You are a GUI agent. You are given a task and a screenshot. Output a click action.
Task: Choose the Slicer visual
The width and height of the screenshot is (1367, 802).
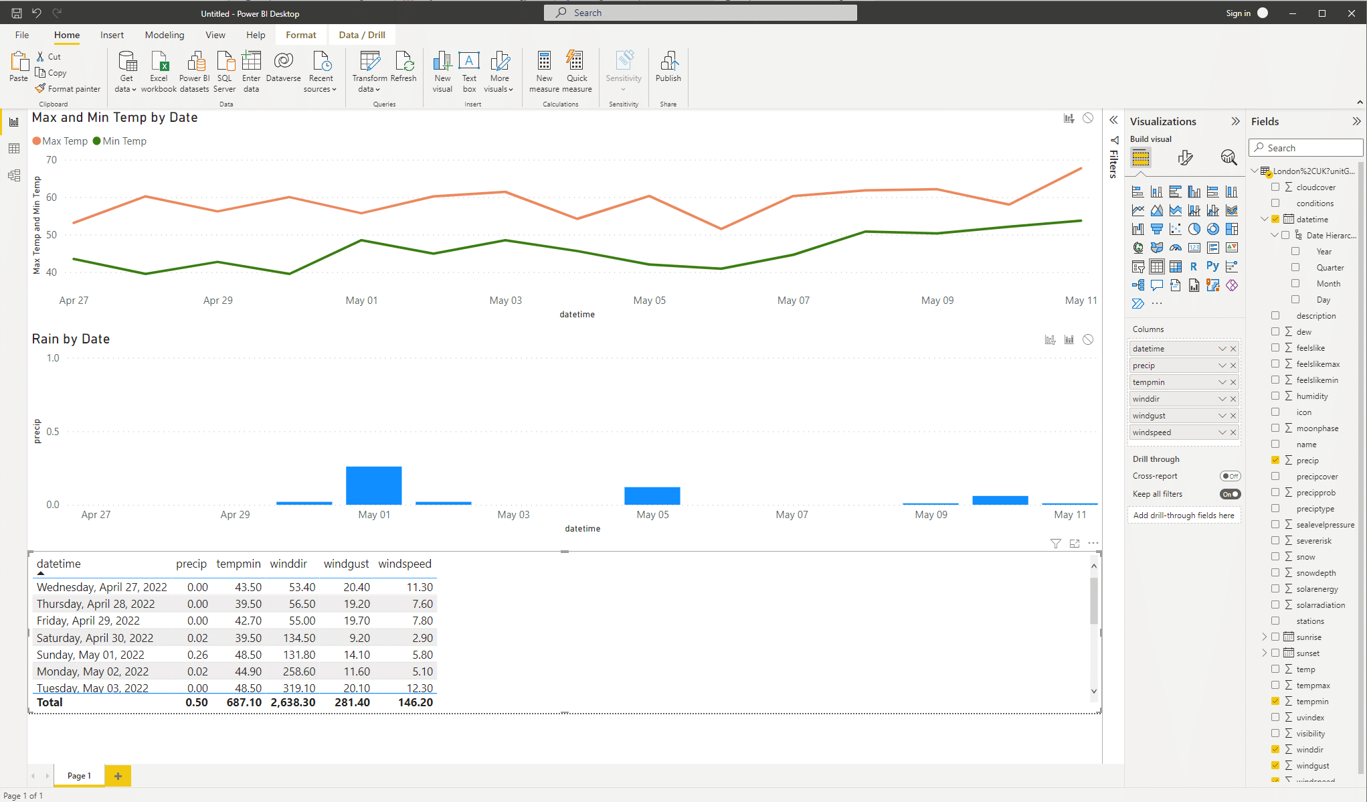tap(1138, 266)
